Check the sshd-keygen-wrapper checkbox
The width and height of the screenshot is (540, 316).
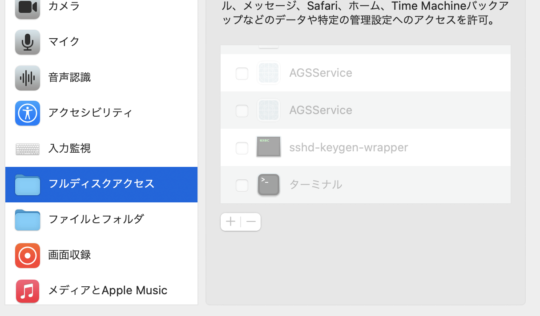(x=242, y=148)
